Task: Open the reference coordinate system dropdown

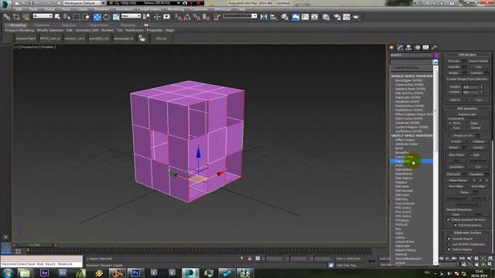Action: 131,16
